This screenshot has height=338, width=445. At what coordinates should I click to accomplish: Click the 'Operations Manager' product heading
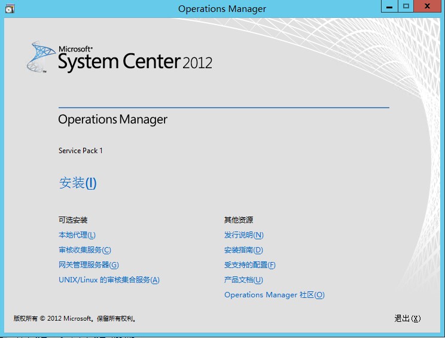[112, 120]
